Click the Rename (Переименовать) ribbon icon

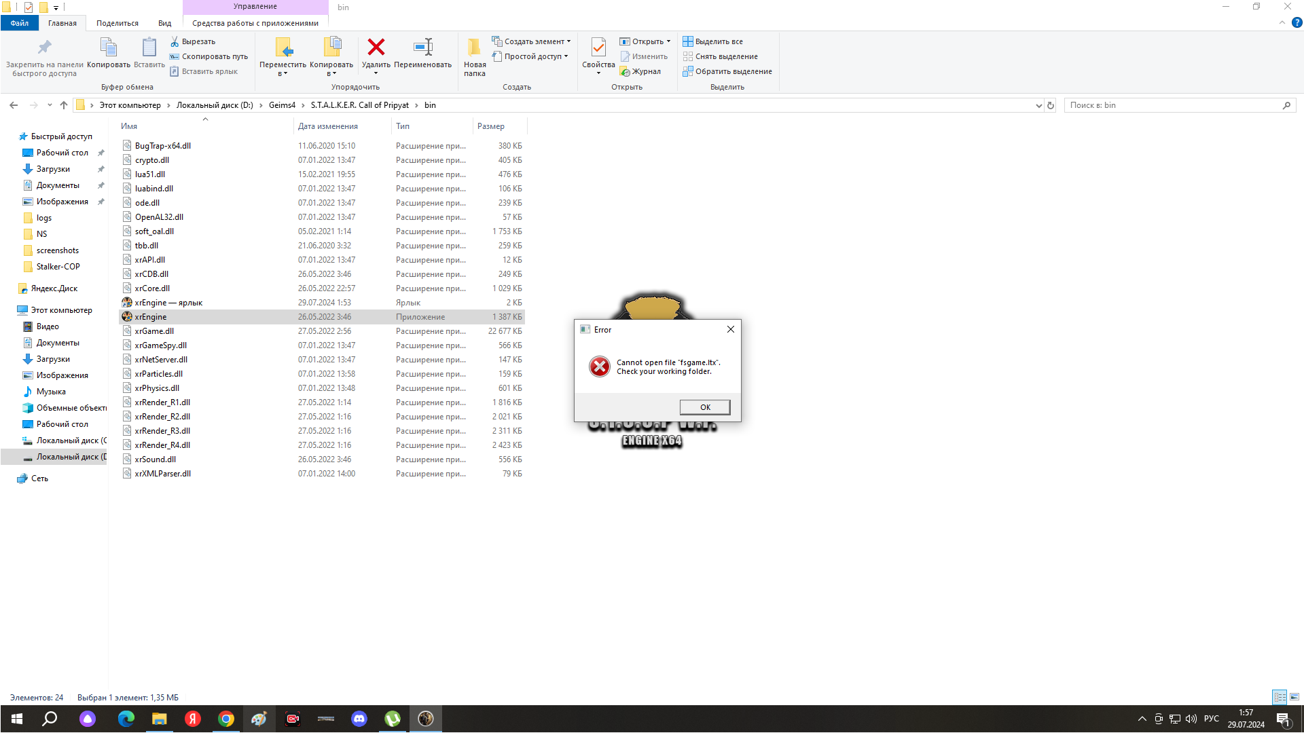click(x=422, y=48)
